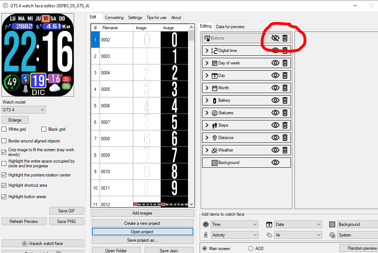The height and width of the screenshot is (253, 378).
Task: Select the AOD radio button
Action: point(251,248)
